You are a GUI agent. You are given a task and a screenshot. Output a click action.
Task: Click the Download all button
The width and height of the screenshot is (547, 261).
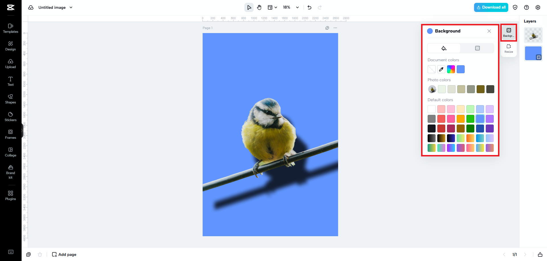point(491,7)
